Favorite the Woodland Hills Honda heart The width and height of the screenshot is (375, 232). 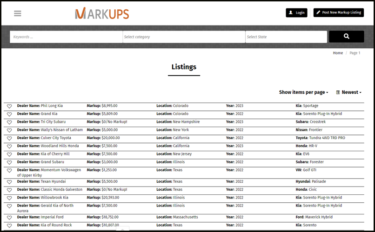pos(9,147)
